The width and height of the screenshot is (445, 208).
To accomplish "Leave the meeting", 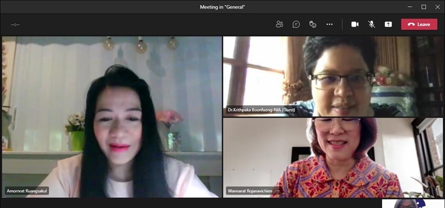I will 419,24.
